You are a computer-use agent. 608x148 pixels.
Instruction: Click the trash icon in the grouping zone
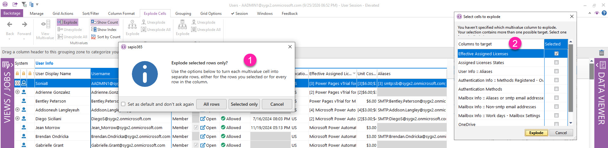pyautogui.click(x=601, y=53)
